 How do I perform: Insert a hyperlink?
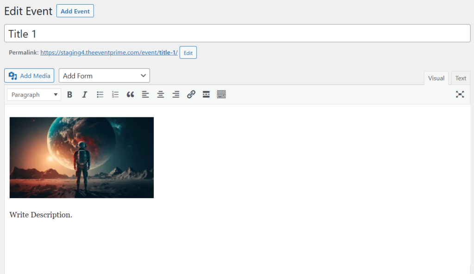tap(191, 94)
